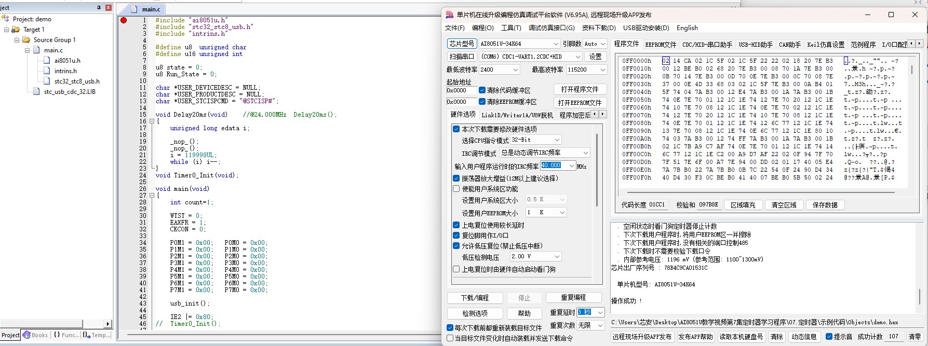The image size is (928, 346).
Task: Click the Project: demo root icon
Action: pyautogui.click(x=6, y=19)
